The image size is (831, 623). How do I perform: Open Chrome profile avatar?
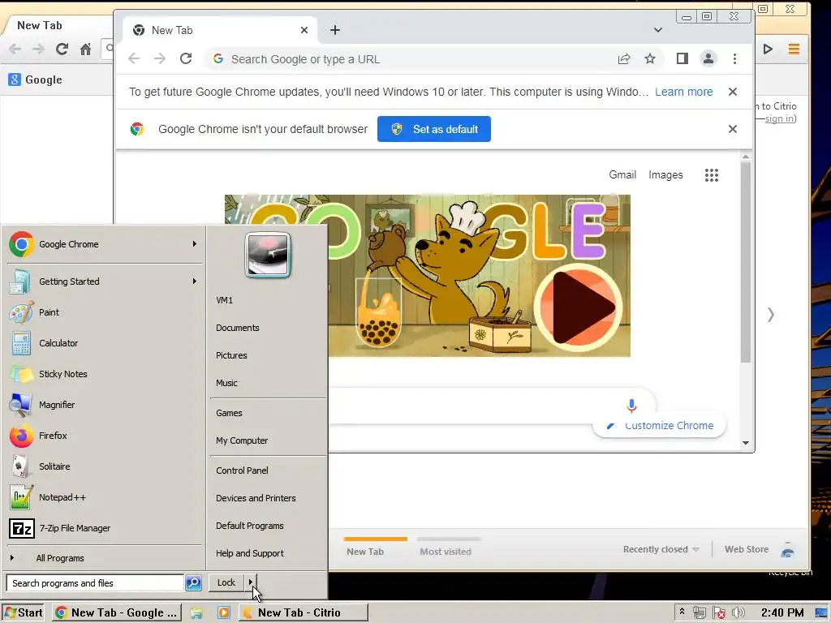pyautogui.click(x=708, y=58)
